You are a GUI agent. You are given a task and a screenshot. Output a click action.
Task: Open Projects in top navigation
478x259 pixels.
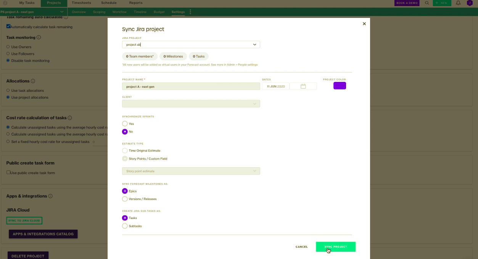click(x=54, y=3)
